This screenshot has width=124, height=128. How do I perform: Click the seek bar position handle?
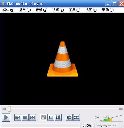pos(9,109)
